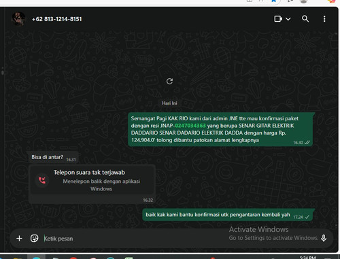Open the three-dot chat menu
The image size is (340, 259).
click(324, 19)
